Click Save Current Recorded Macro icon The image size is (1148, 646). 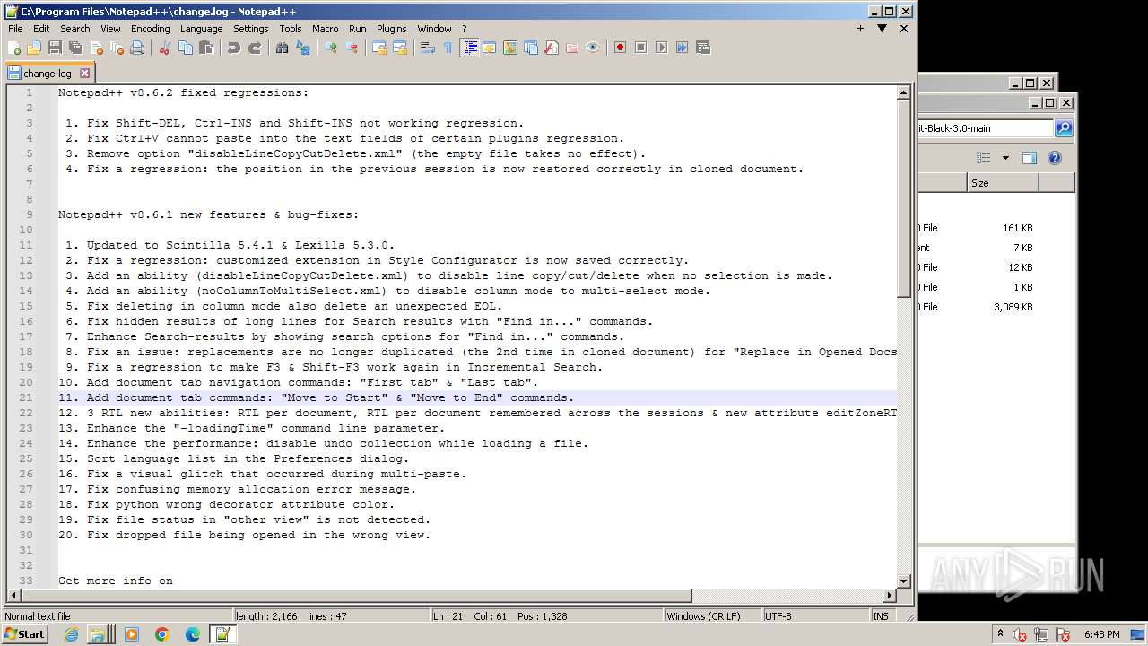coord(702,48)
